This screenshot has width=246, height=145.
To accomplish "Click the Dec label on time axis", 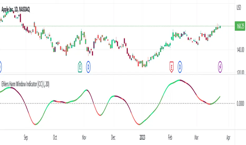I will pyautogui.click(x=113, y=137).
